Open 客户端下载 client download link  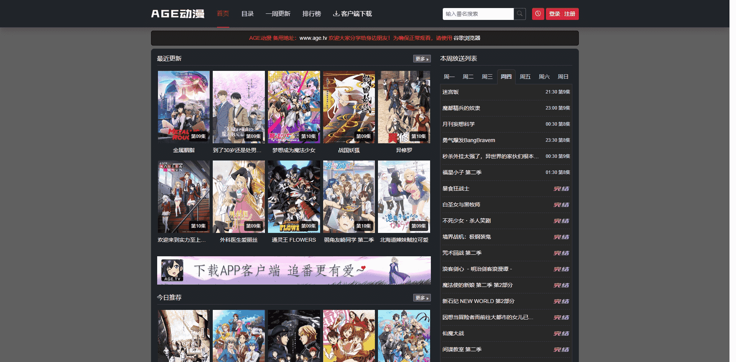point(352,14)
